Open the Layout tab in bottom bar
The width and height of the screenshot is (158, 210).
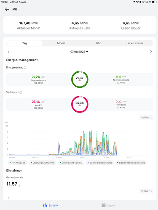(108, 205)
